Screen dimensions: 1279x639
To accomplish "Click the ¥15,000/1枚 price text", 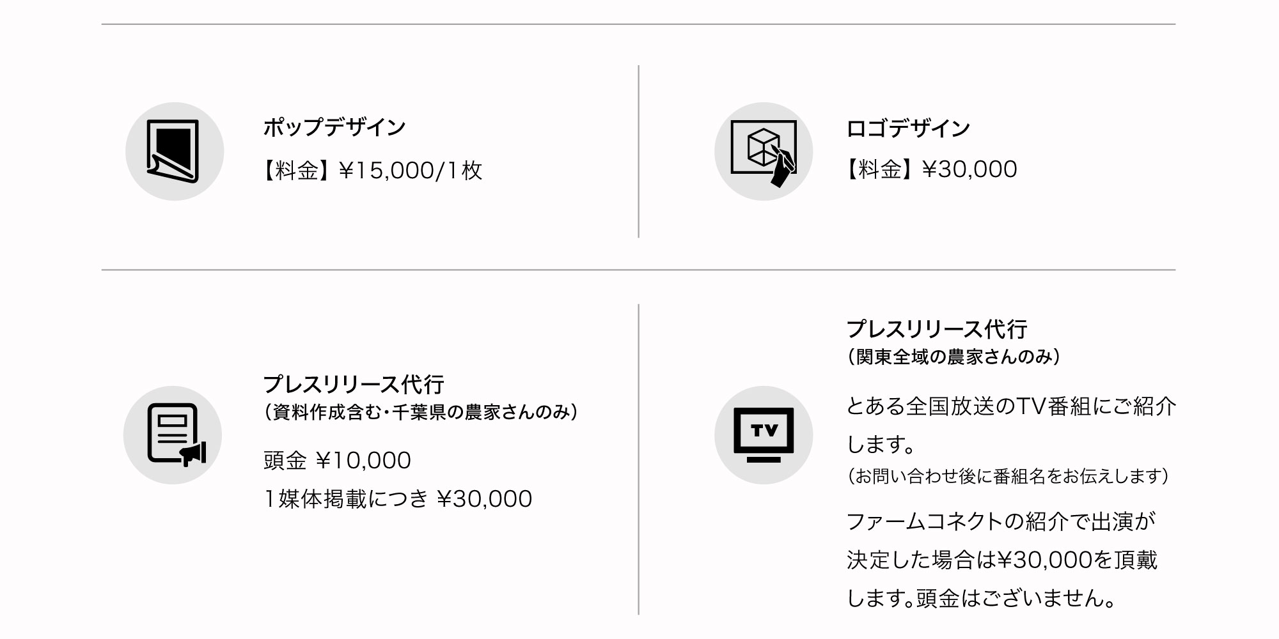I will point(411,170).
